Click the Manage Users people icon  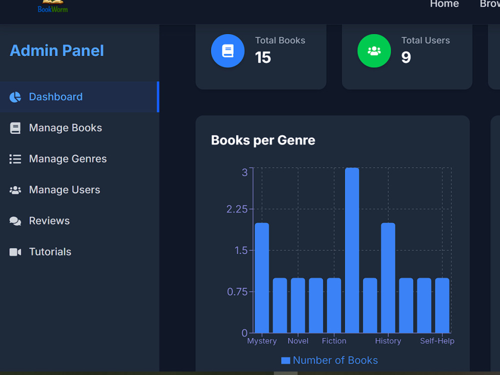click(x=15, y=190)
